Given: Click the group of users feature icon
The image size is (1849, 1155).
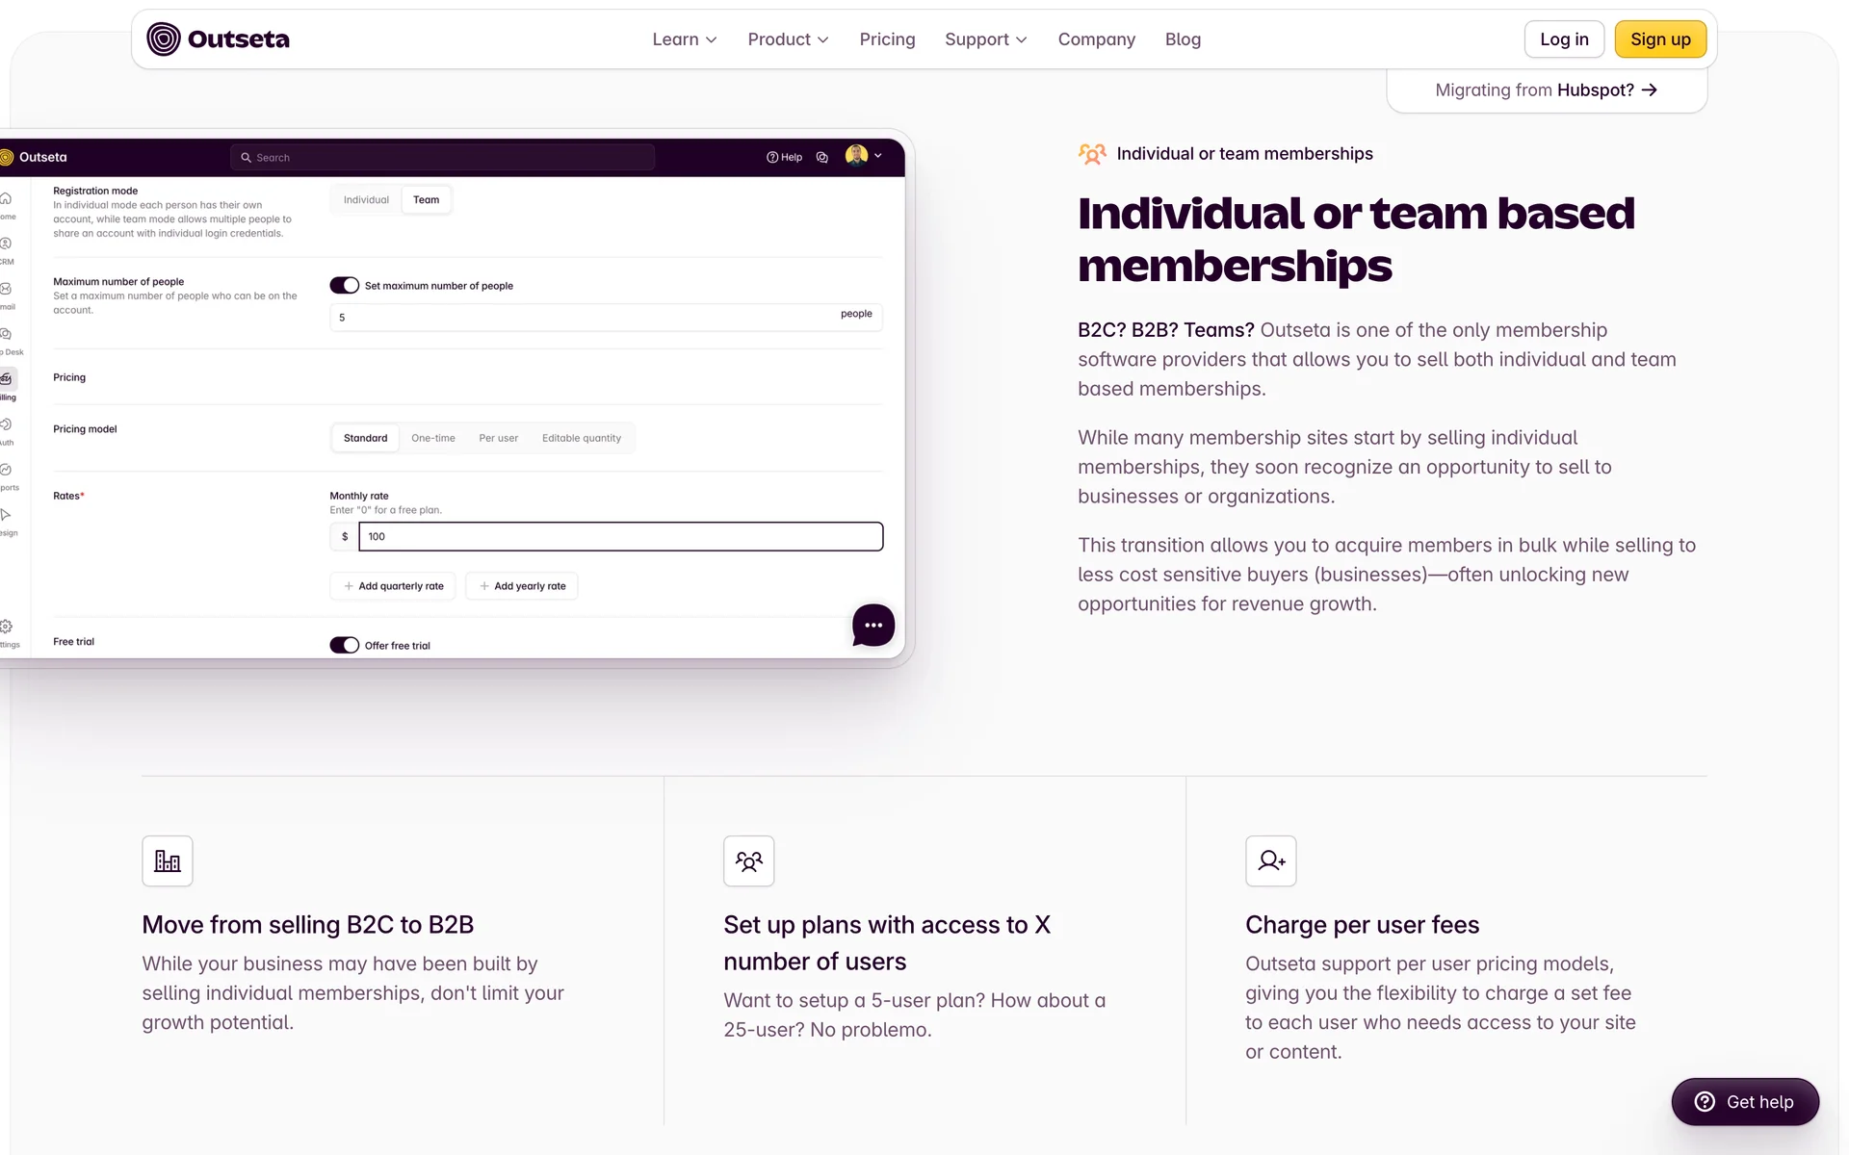Looking at the screenshot, I should [748, 860].
